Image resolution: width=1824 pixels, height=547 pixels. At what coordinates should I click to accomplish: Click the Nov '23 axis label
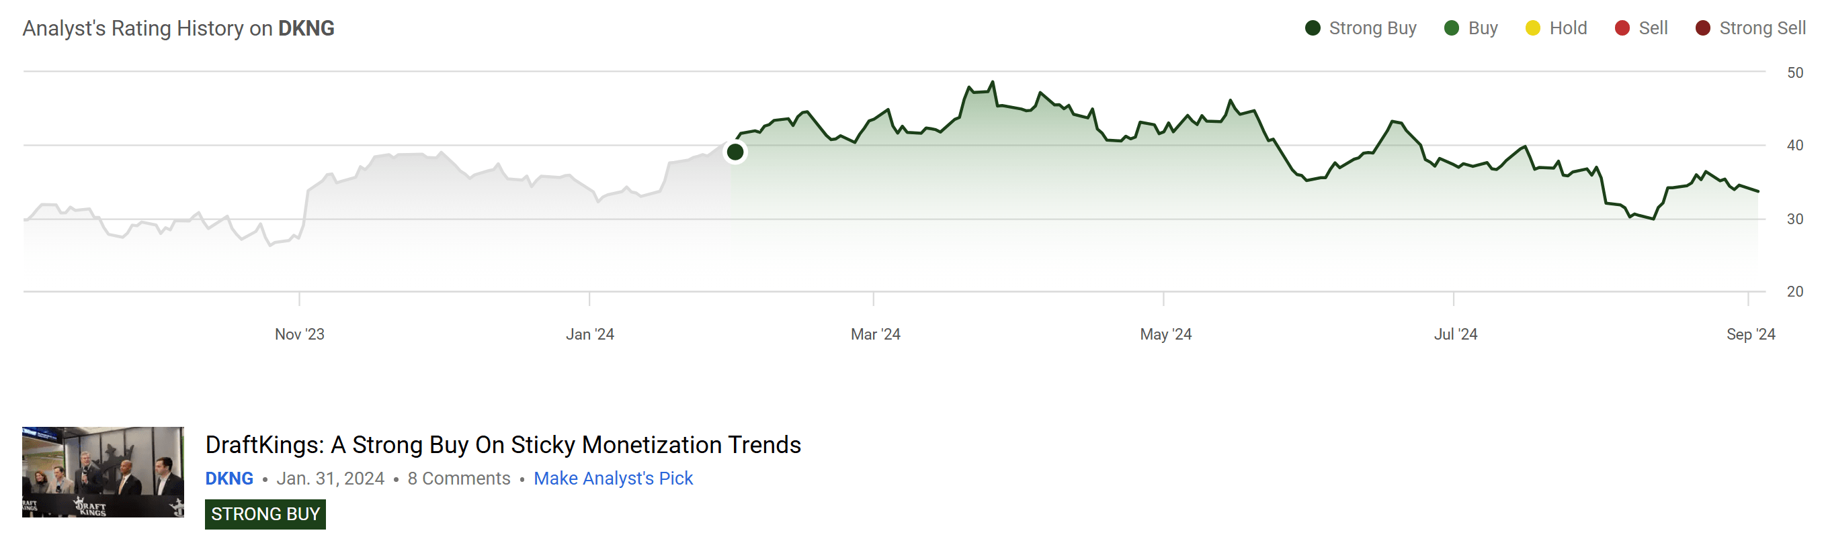(300, 334)
